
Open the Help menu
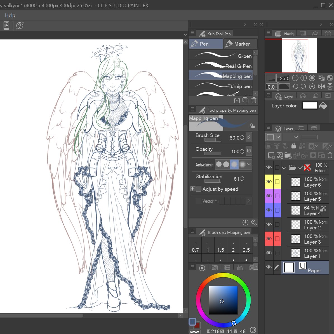click(x=10, y=15)
